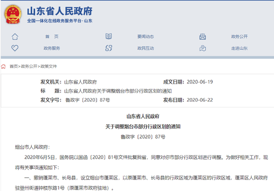Go to 首页 in the breadcrumb
This screenshot has width=274, height=191.
[x=13, y=66]
